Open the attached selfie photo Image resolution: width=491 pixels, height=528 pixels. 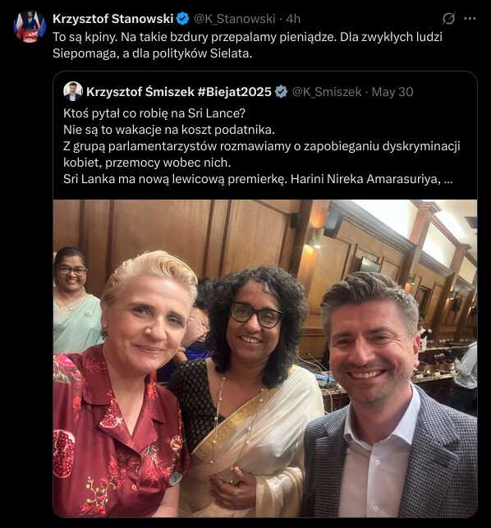coord(265,358)
